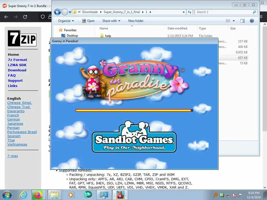Click the 7-Zip logo on webpage
This screenshot has height=200, width=267.
pyautogui.click(x=22, y=38)
